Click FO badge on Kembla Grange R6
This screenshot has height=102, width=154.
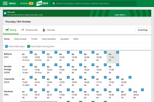point(93,65)
